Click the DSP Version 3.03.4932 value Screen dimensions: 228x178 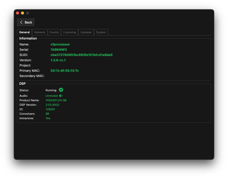pyautogui.click(x=52, y=105)
